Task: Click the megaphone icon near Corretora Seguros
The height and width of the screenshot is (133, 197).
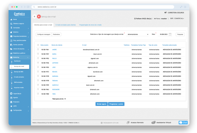Action: (x=165, y=13)
